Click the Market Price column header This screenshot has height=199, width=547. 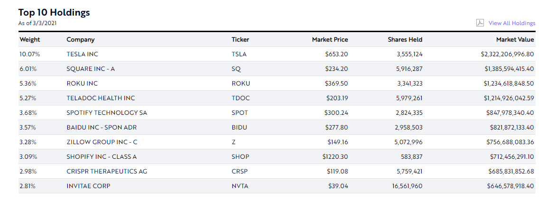pyautogui.click(x=330, y=40)
